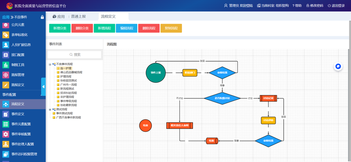Click the 删除流程 button
This screenshot has width=351, height=162.
pos(149,28)
